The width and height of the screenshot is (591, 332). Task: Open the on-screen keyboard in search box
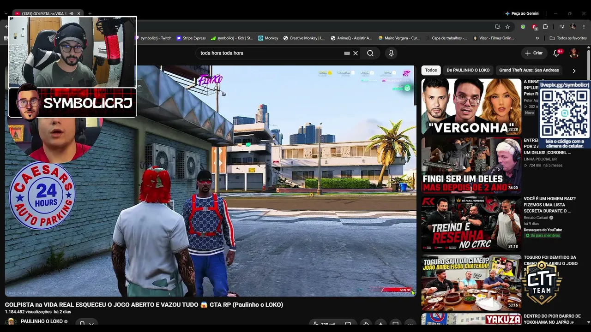tap(347, 53)
